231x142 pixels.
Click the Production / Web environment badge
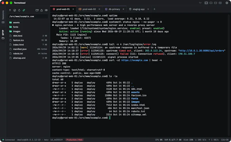coord(74,140)
